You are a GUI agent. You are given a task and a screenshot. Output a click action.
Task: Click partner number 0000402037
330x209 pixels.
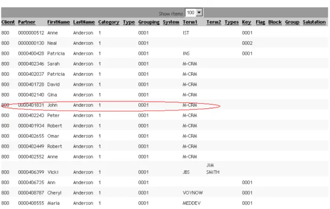(x=31, y=74)
